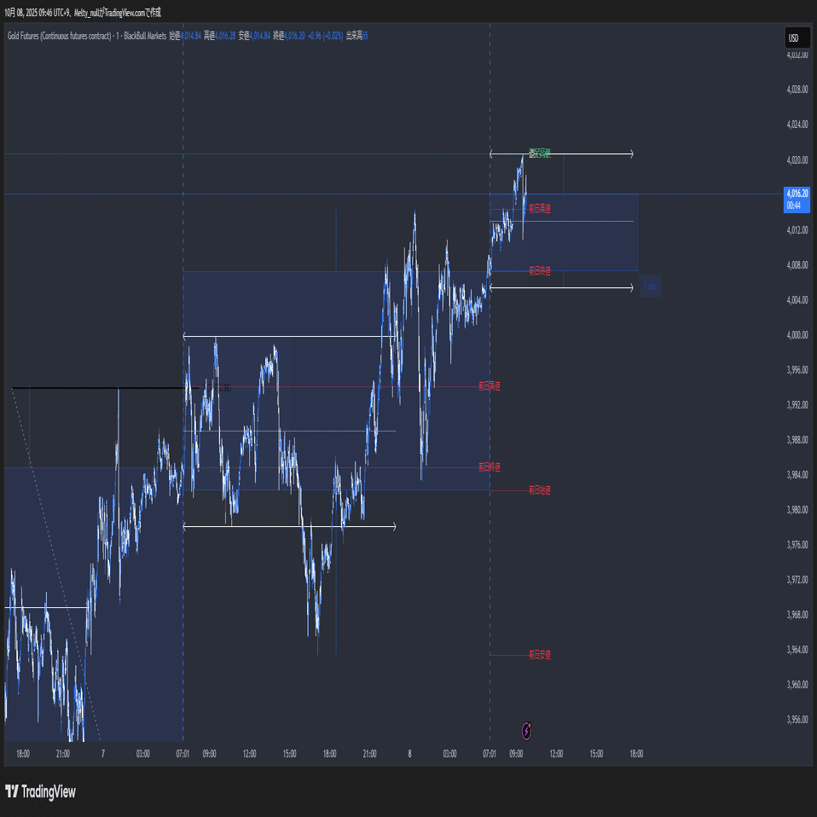Click the 3,956.00 price axis label
817x817 pixels.
[x=797, y=720]
